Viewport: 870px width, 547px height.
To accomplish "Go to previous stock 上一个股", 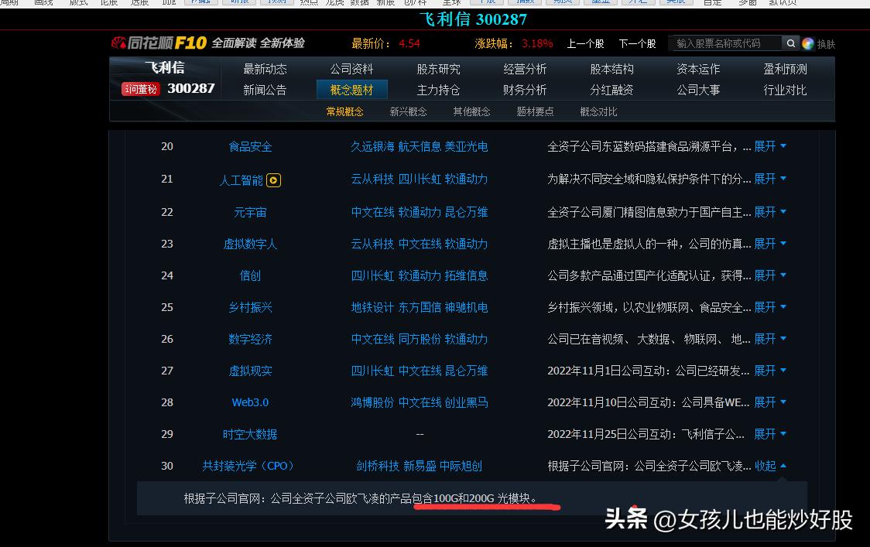I will coord(585,44).
